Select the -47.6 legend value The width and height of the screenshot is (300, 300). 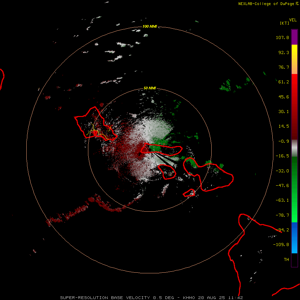coord(282,186)
